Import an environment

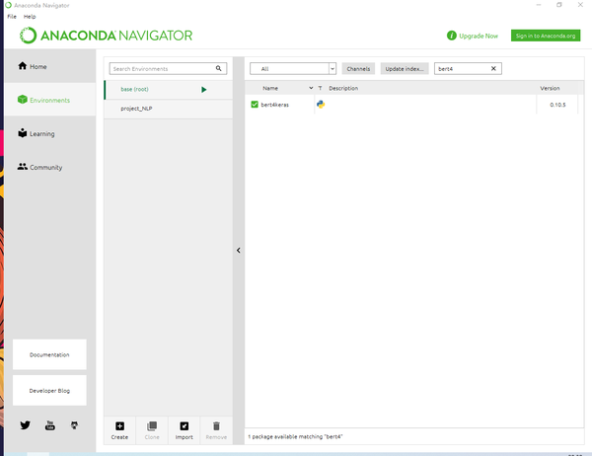tap(184, 430)
